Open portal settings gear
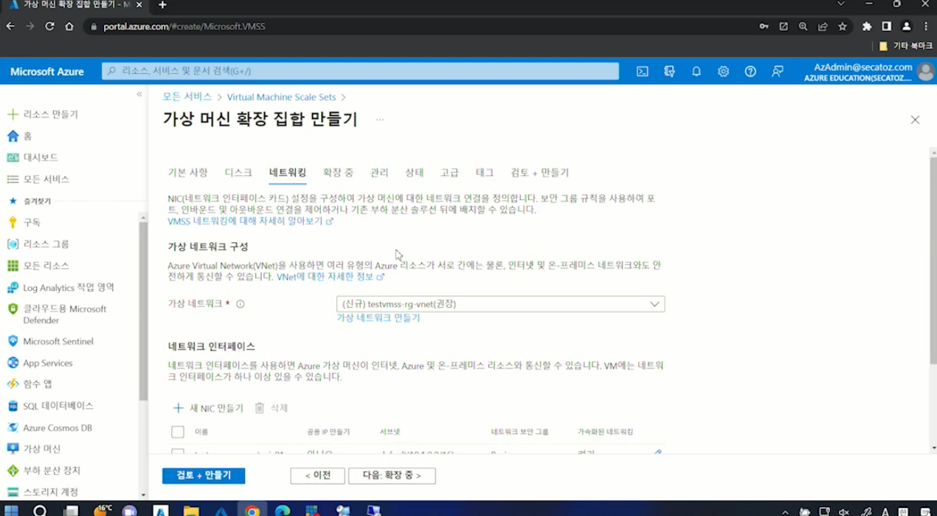Image resolution: width=937 pixels, height=516 pixels. click(x=723, y=72)
